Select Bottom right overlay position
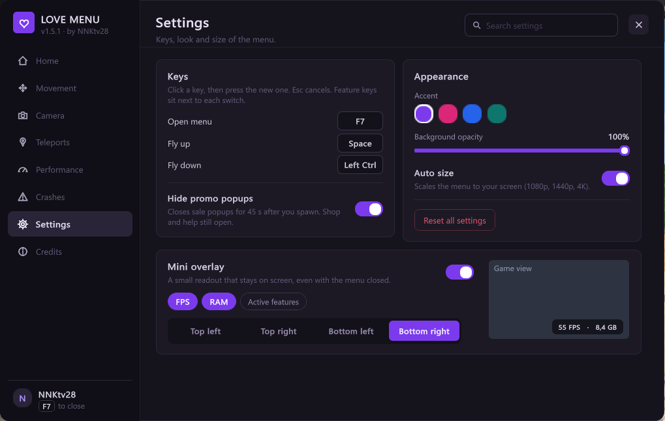This screenshot has height=421, width=665. 424,331
